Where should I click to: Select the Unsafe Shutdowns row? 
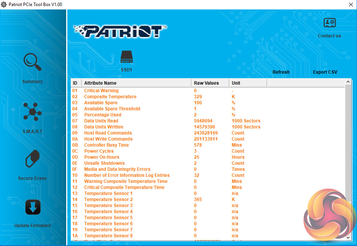point(208,163)
